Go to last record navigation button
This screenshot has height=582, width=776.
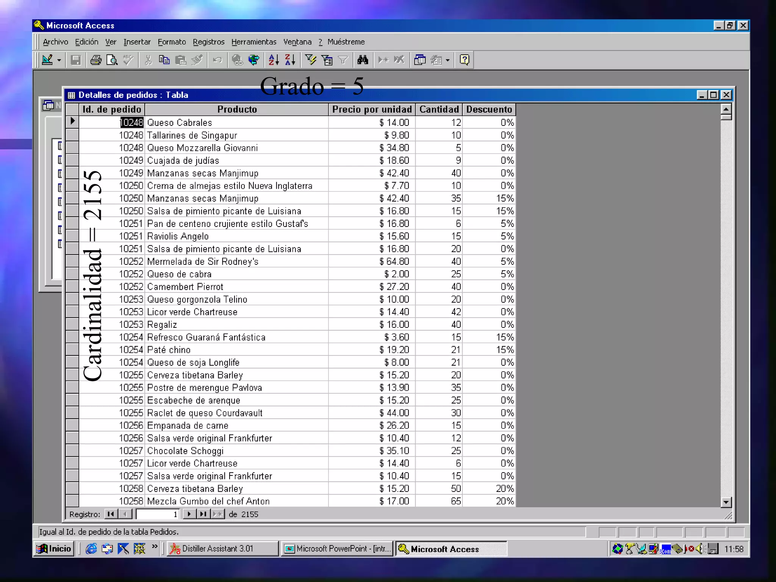pyautogui.click(x=203, y=514)
